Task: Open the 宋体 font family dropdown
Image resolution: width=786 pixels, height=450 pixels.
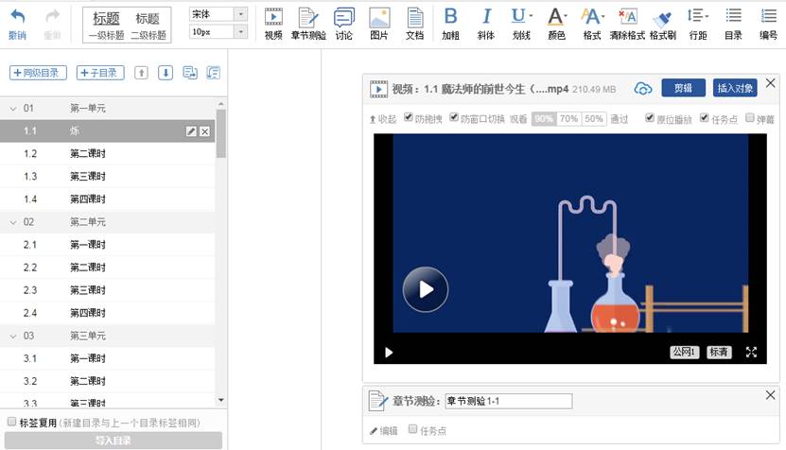Action: click(240, 14)
